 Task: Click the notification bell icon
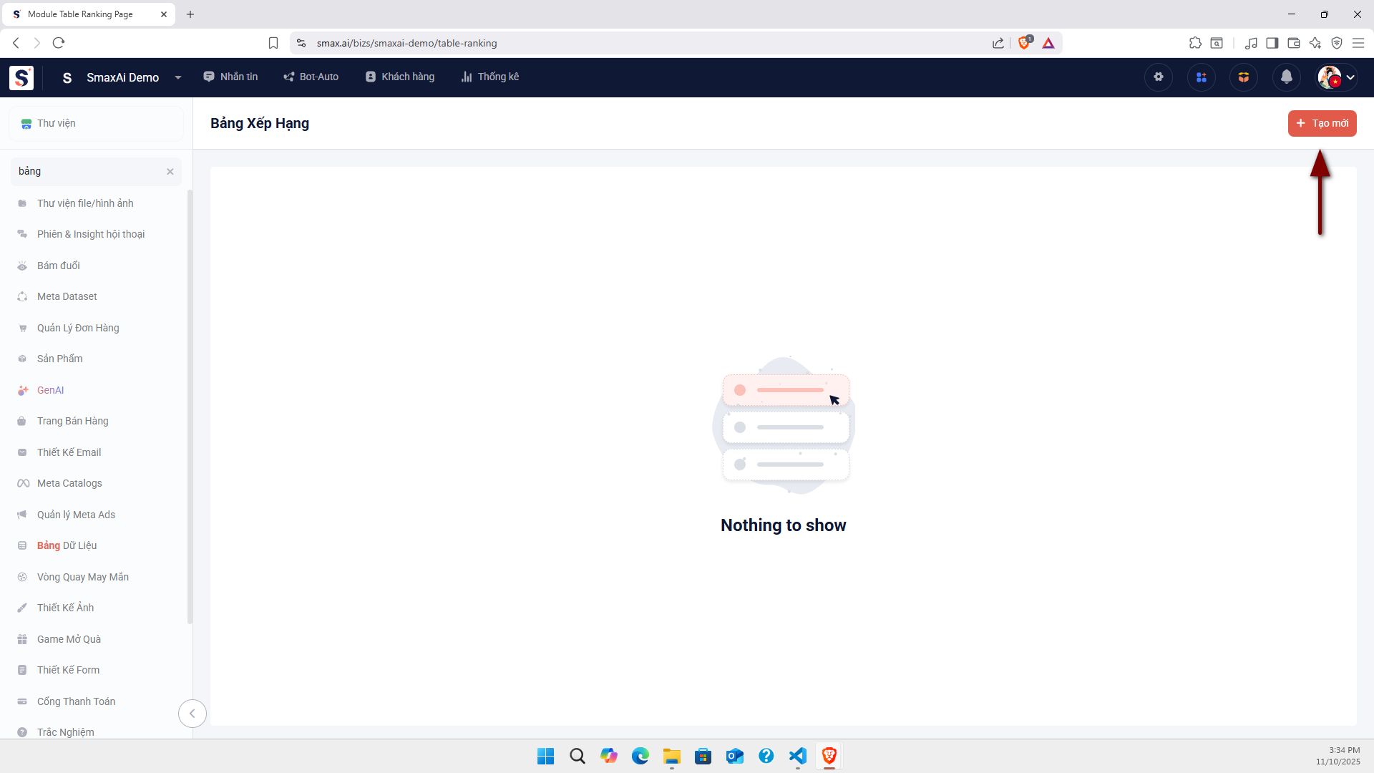click(x=1287, y=77)
